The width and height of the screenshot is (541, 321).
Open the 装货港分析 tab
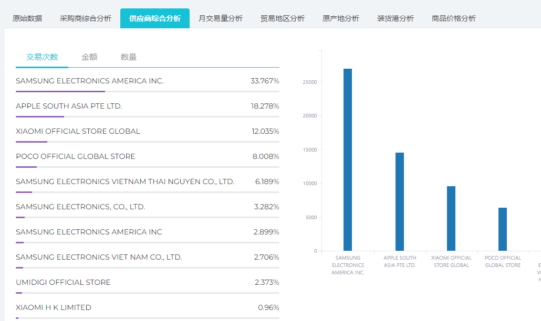point(395,18)
